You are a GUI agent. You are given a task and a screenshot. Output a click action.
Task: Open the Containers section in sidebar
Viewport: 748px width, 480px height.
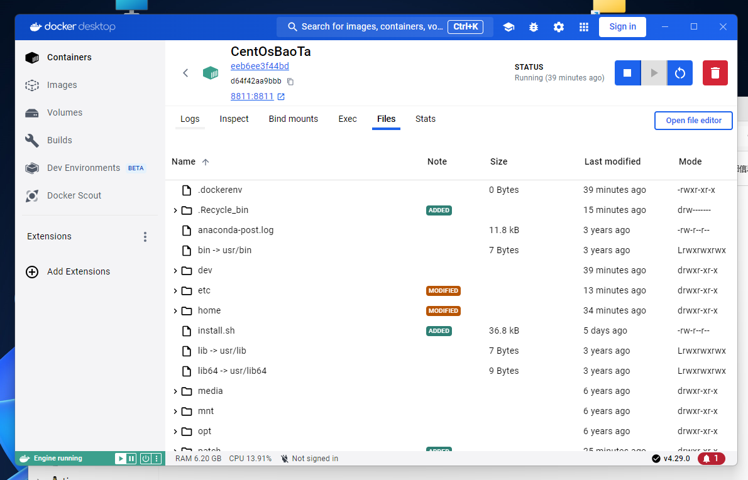coord(90,57)
